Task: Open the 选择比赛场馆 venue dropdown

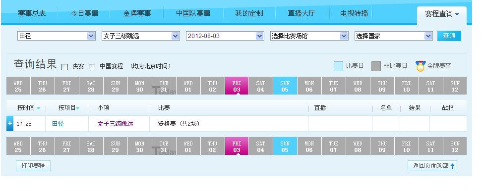Action: (309, 36)
